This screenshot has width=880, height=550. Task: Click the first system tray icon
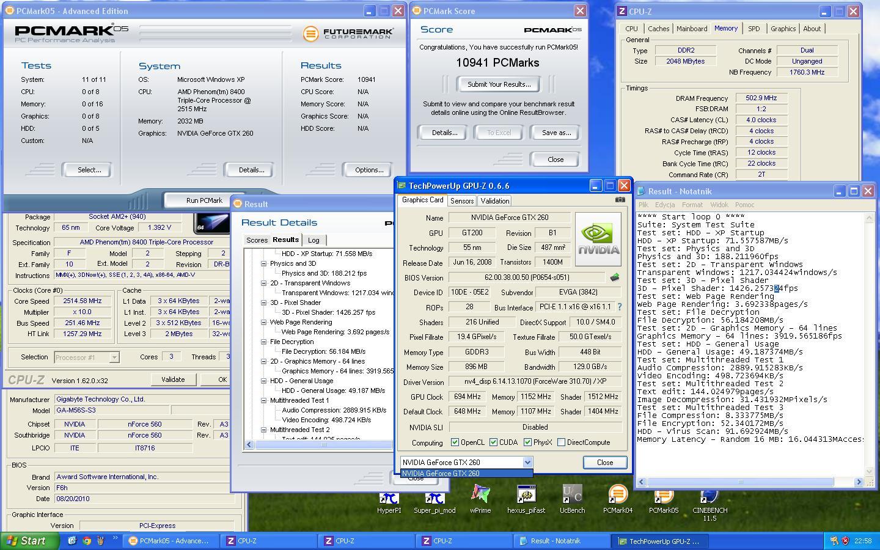click(x=834, y=541)
